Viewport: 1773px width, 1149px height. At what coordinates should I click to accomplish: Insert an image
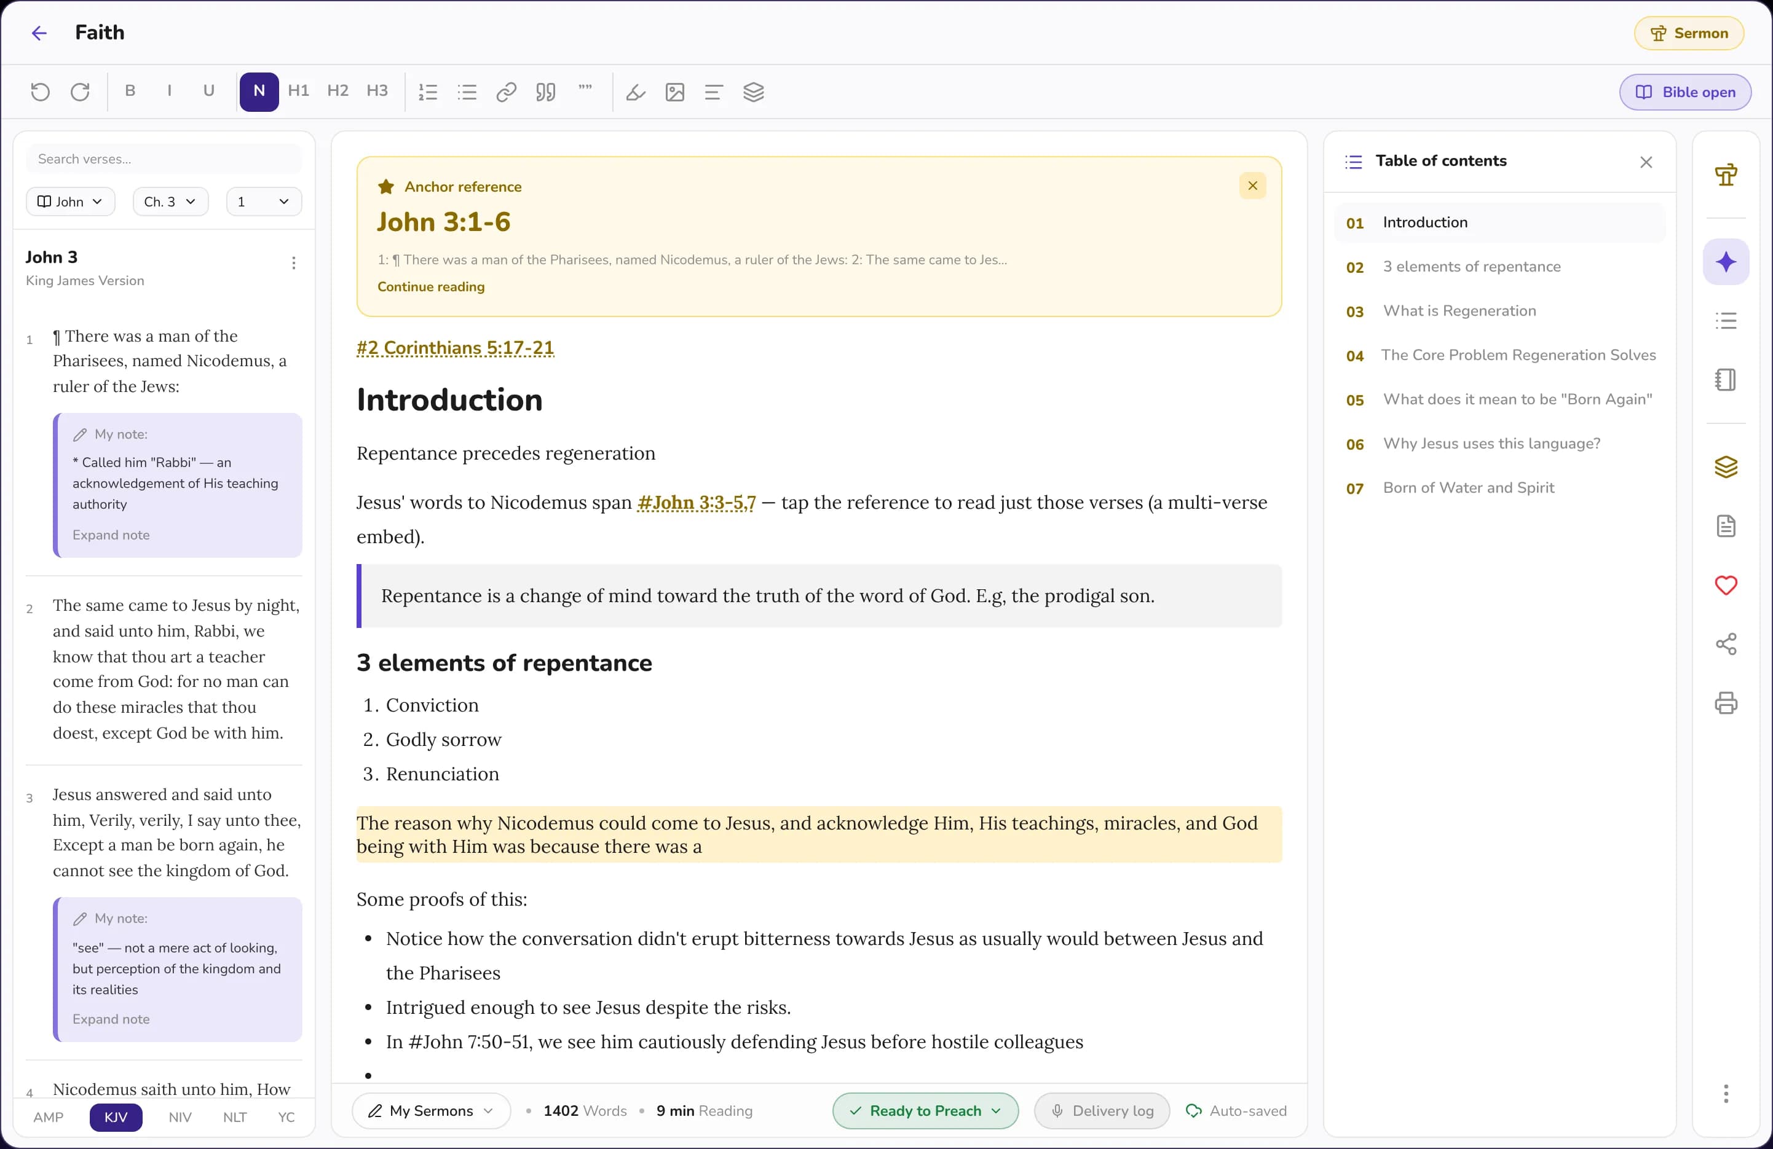675,92
